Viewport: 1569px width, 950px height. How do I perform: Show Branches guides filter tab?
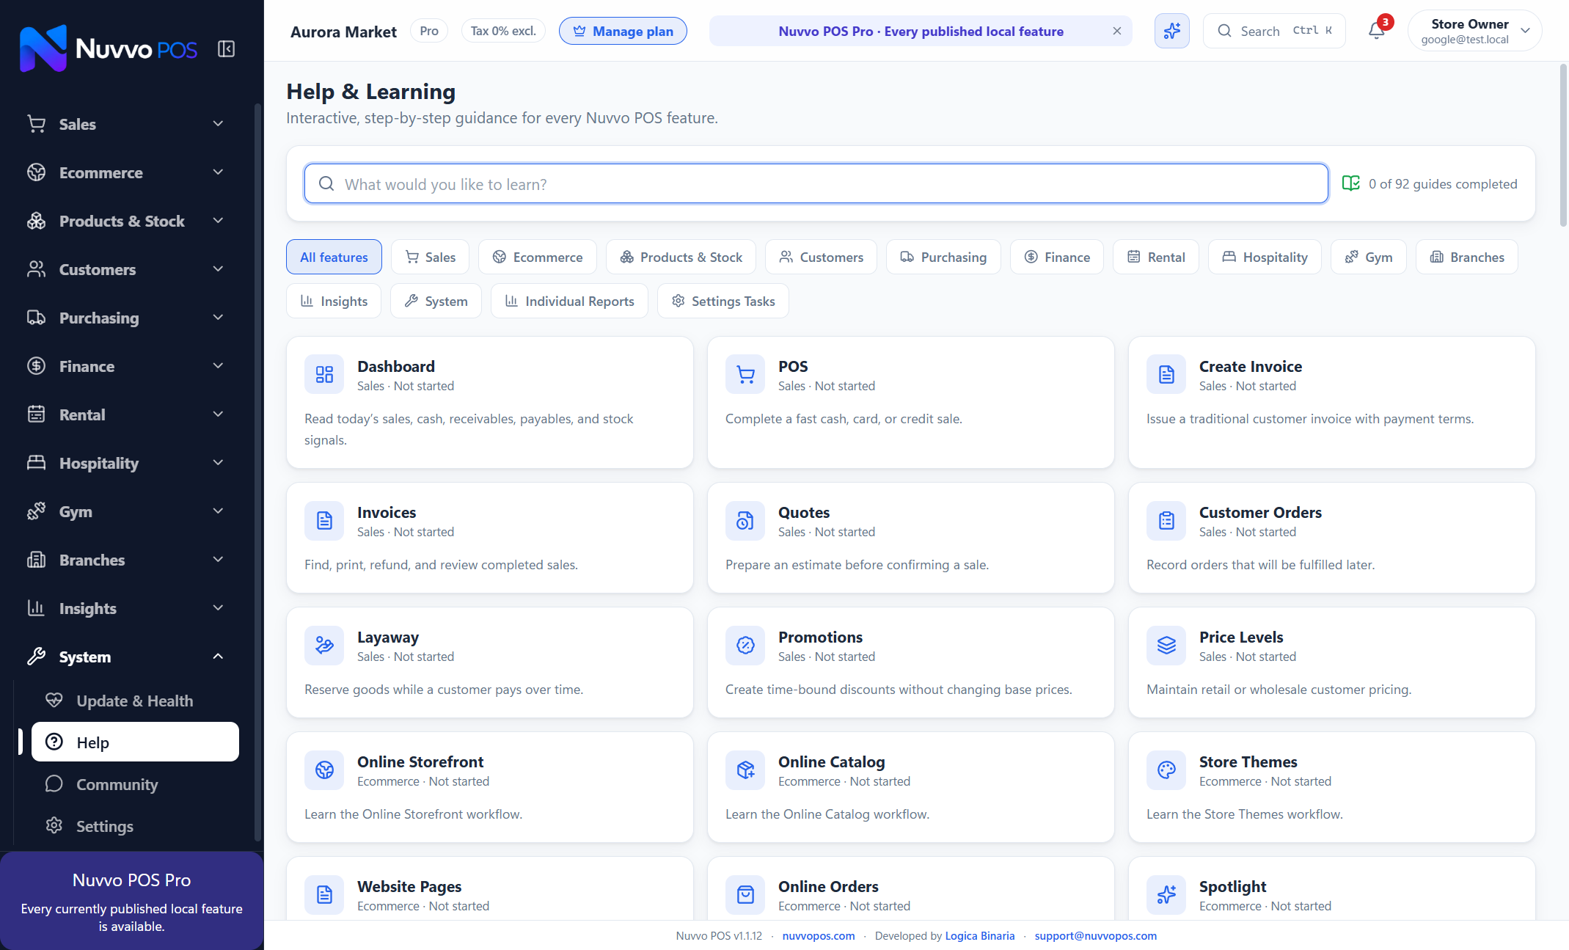pos(1466,257)
